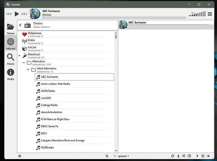Image resolution: width=217 pixels, height=161 pixels.
Task: Select the Adult Alternative folder row
Action: point(72,70)
